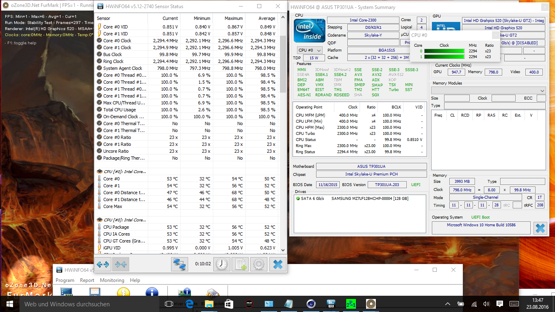
Task: Select the Uncore Ratio row
Action: [186, 151]
